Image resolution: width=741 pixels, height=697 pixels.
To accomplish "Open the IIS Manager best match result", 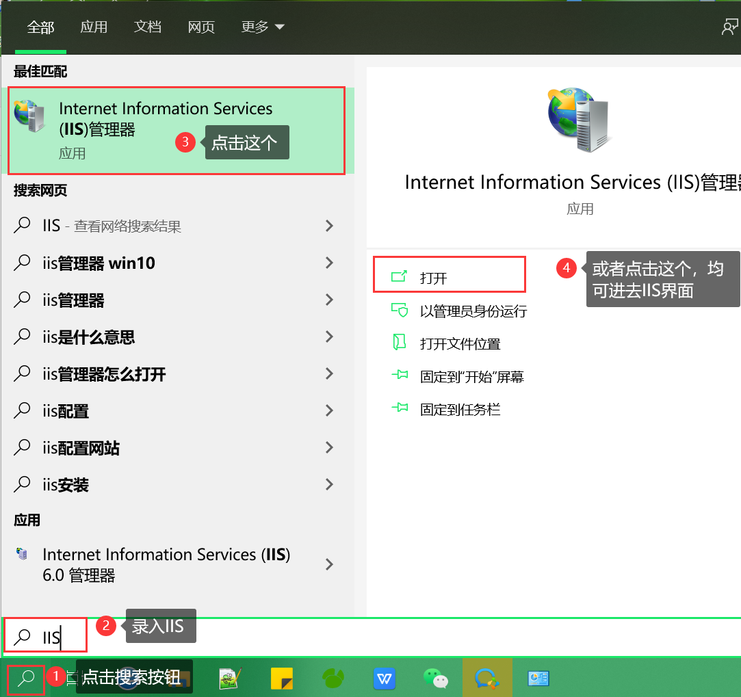I will click(177, 131).
